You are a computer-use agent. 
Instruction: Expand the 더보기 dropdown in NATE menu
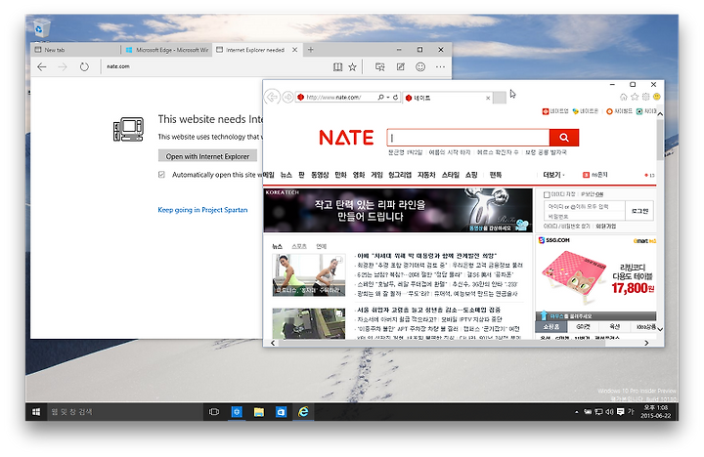point(554,175)
